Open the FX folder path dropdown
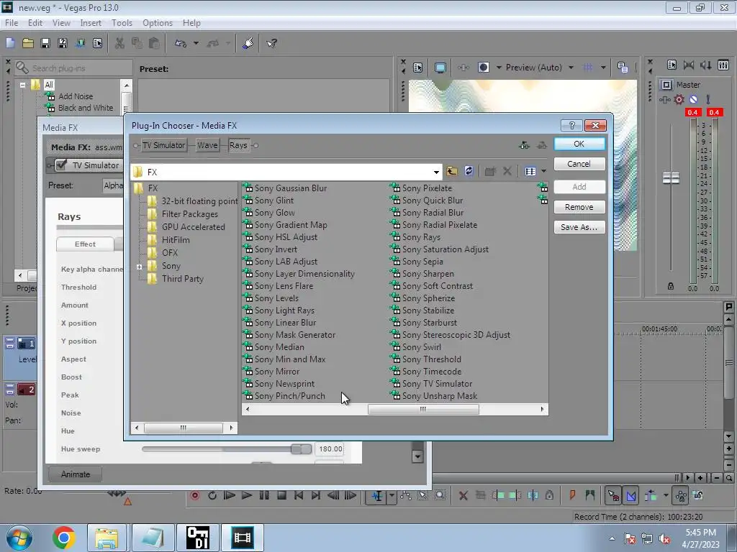Screen dimensions: 737x552 coord(436,172)
